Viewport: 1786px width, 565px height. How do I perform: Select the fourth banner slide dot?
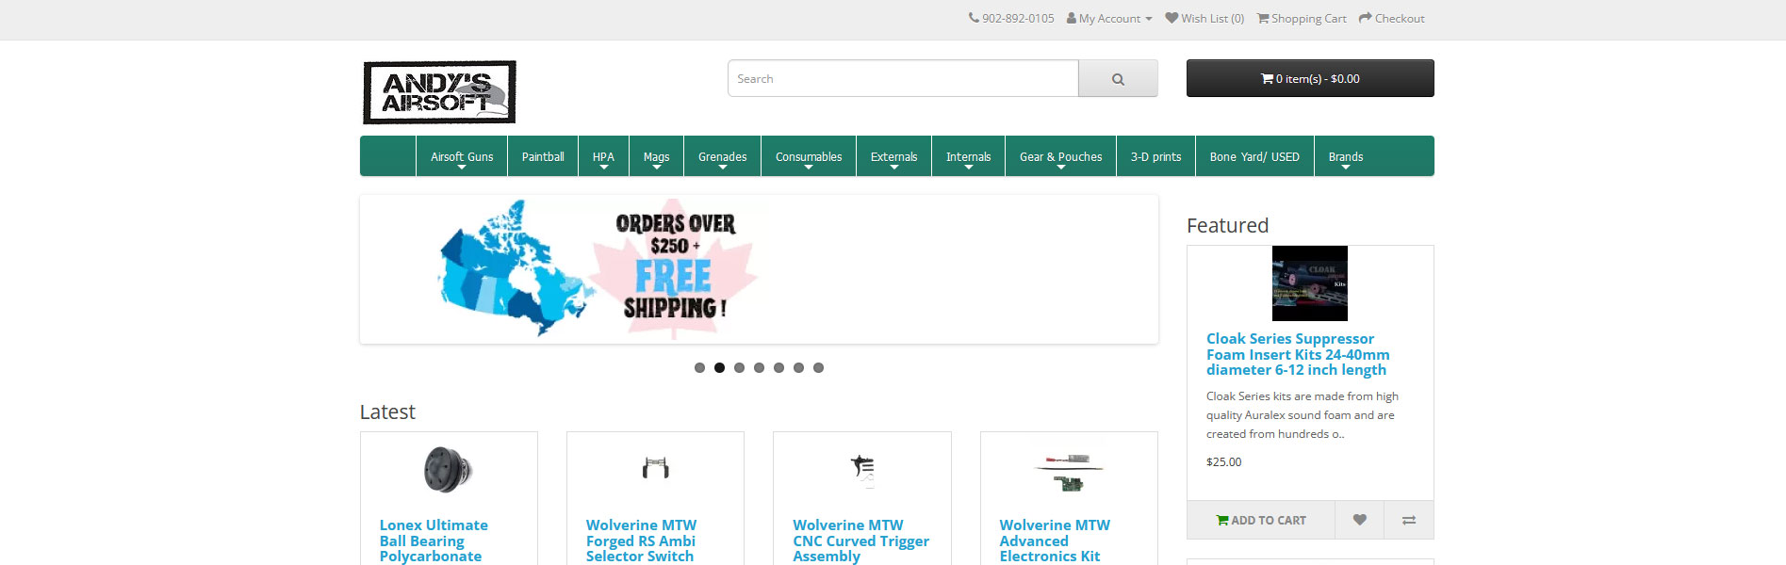click(759, 368)
